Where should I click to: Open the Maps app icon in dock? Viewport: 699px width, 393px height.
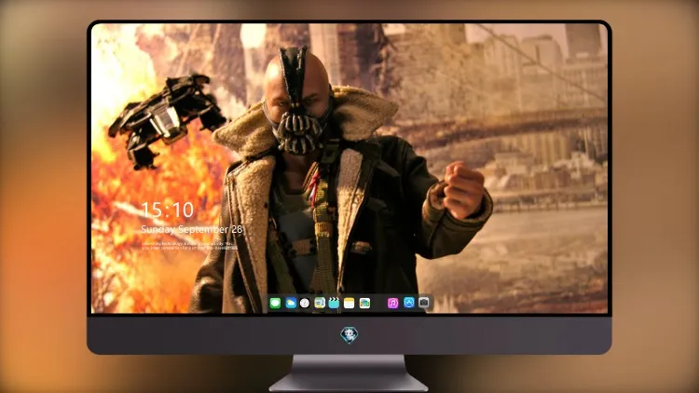point(320,303)
